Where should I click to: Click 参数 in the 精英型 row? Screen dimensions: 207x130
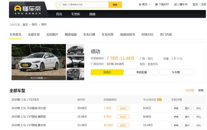pyautogui.click(x=176, y=117)
